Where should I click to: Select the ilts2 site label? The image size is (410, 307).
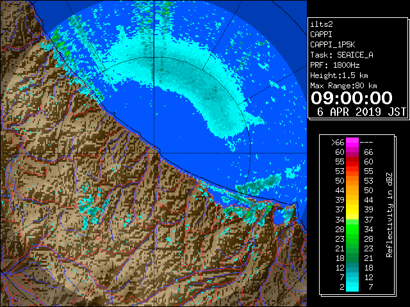[x=322, y=24]
